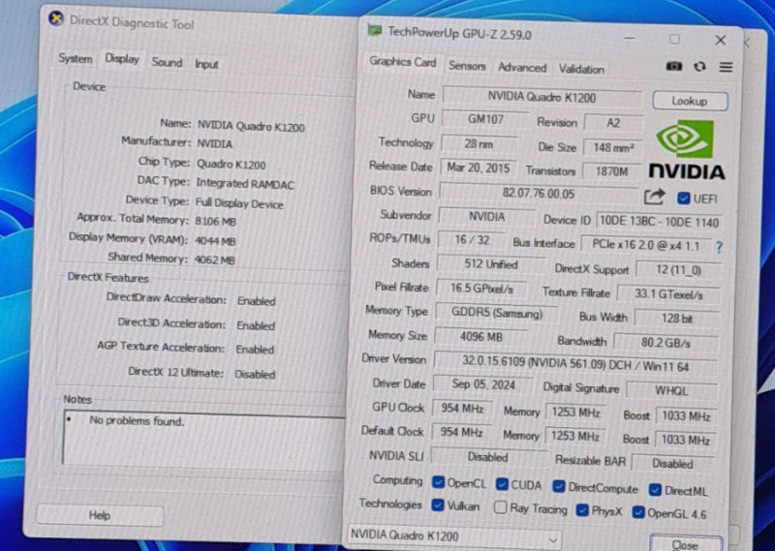This screenshot has width=775, height=551.
Task: Click the Release Date Mar 20, 2015 field
Action: [x=478, y=168]
